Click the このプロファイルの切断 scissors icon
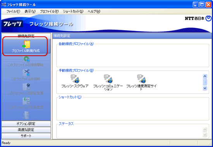The height and width of the screenshot is (147, 213). 26,73
